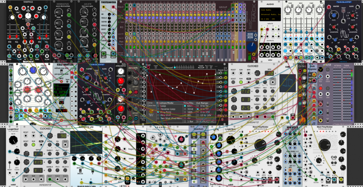
Task: Click the Cube module 3D display
Action: [287, 83]
